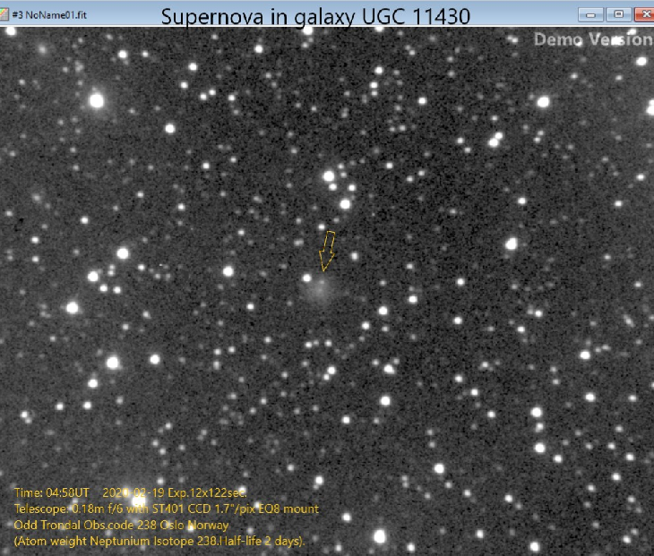Click the yellow arrow marking the supernova
The image size is (654, 556).
[328, 251]
